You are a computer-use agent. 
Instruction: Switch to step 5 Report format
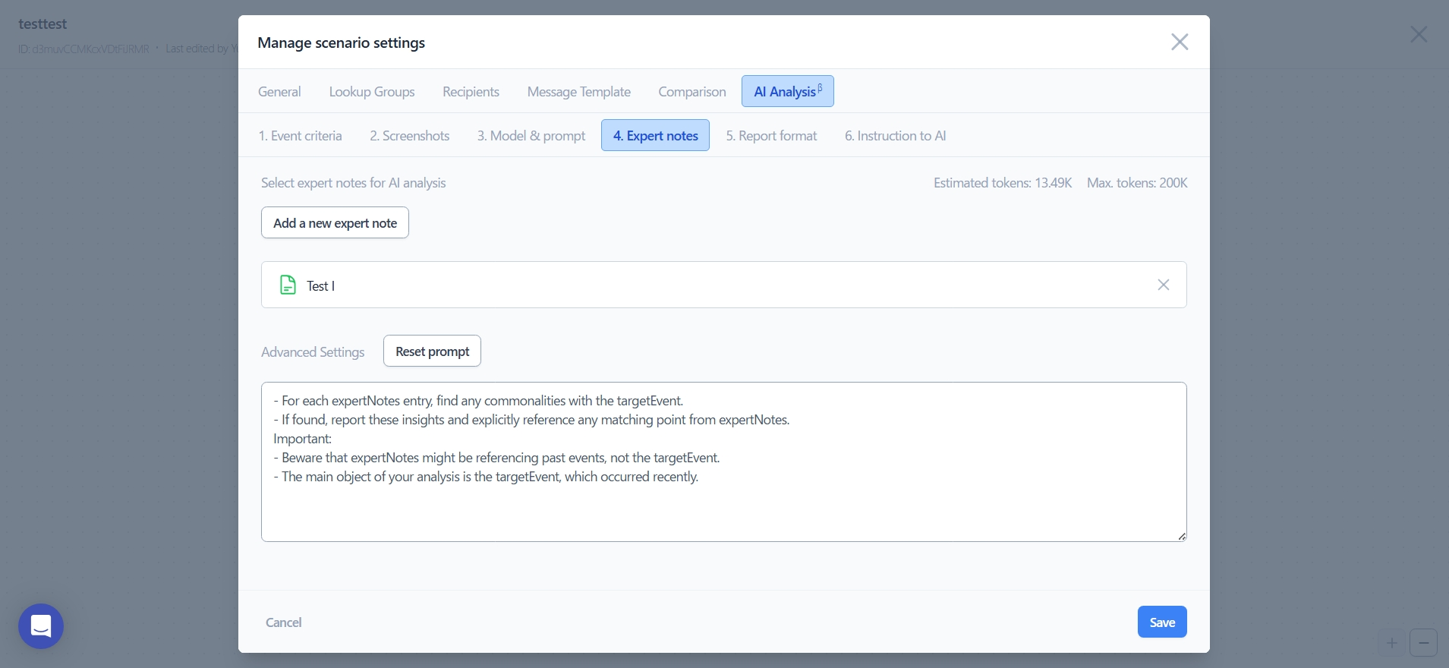coord(771,136)
